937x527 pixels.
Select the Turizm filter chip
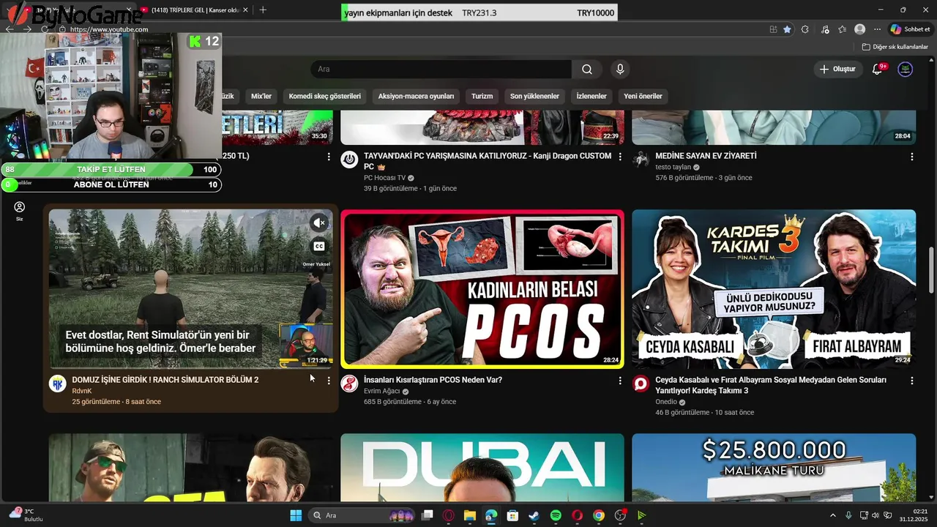482,96
